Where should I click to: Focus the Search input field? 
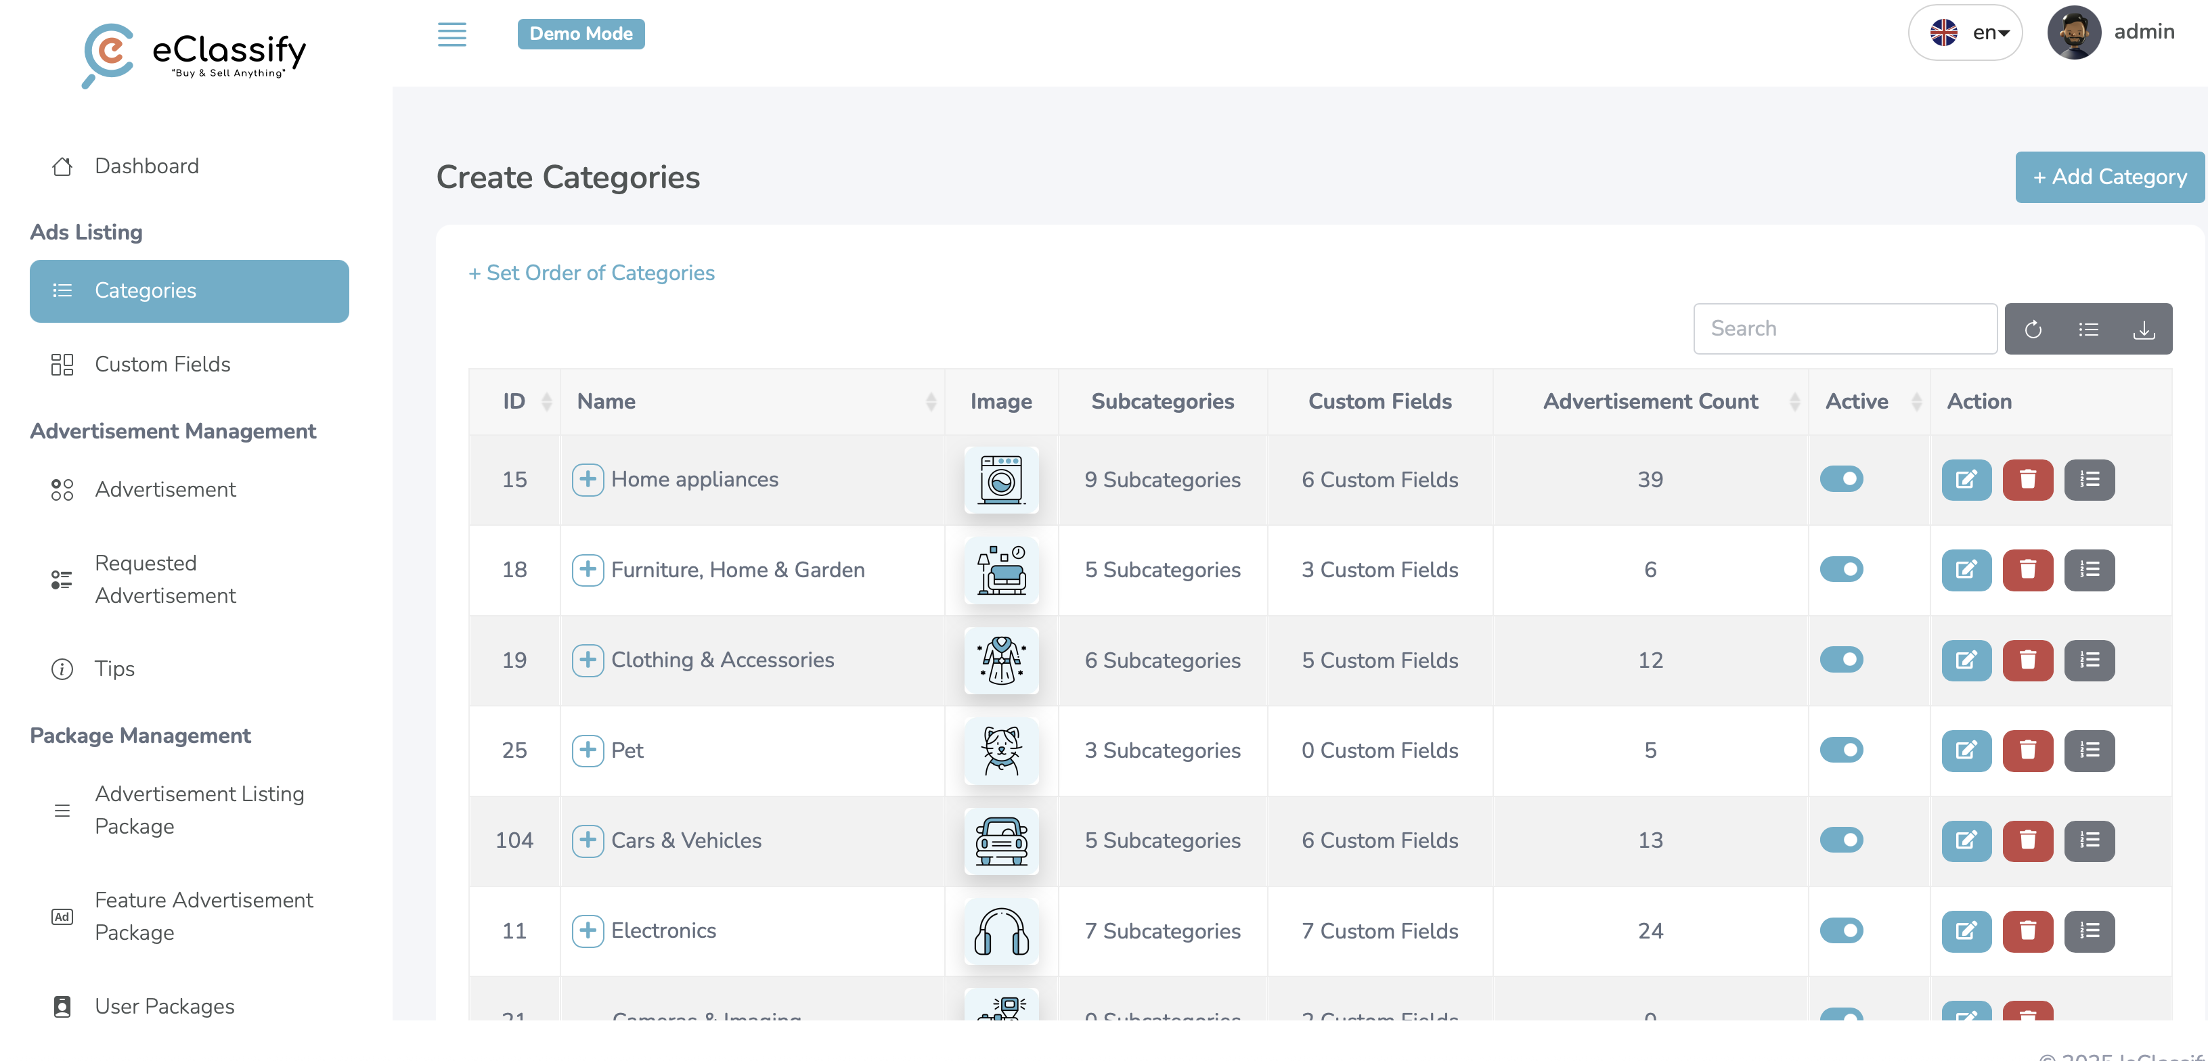(x=1845, y=329)
